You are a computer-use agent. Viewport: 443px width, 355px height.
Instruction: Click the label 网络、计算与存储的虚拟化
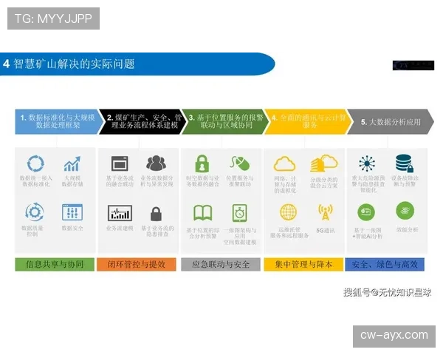coord(285,184)
